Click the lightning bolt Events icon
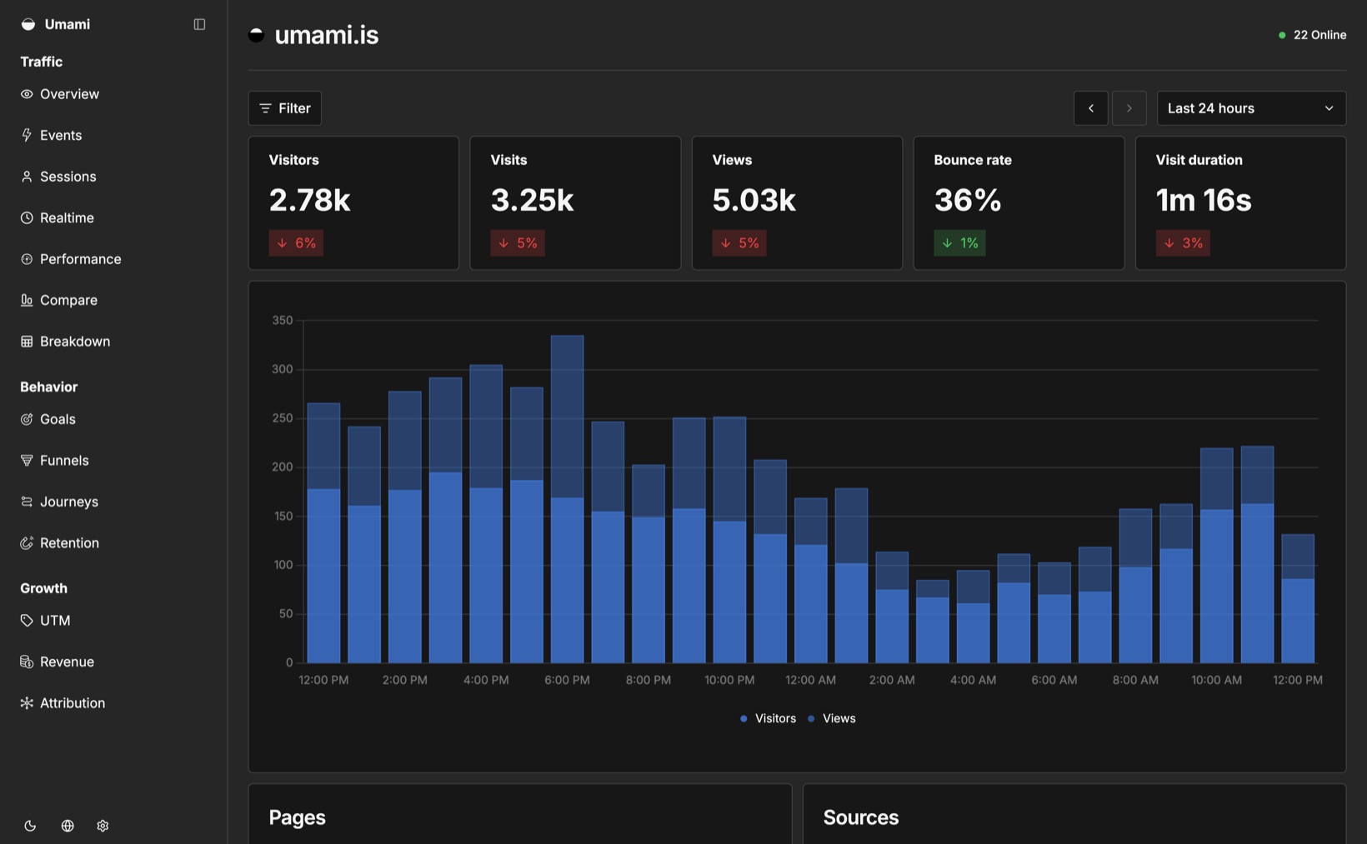This screenshot has height=844, width=1367. [27, 135]
